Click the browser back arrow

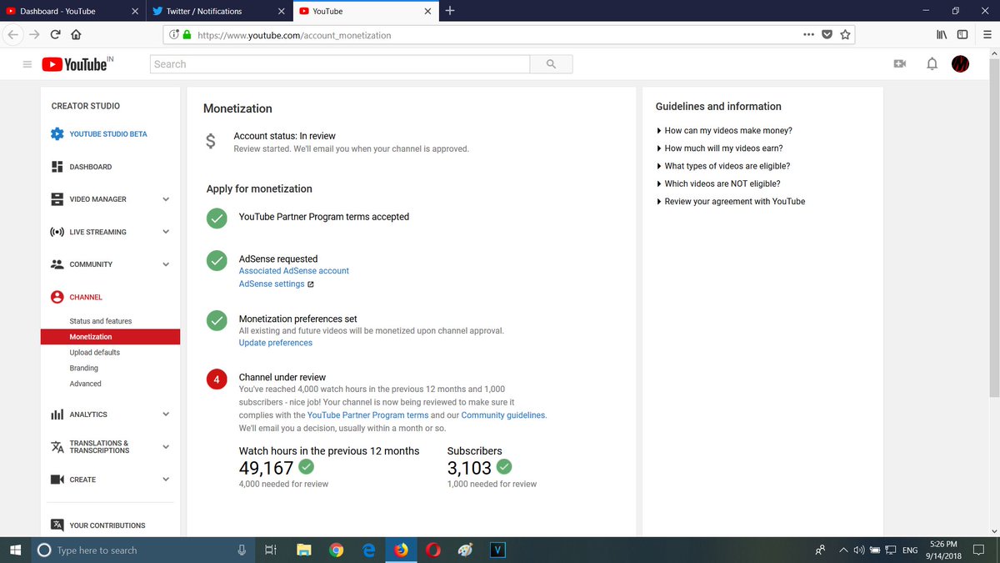tap(12, 35)
